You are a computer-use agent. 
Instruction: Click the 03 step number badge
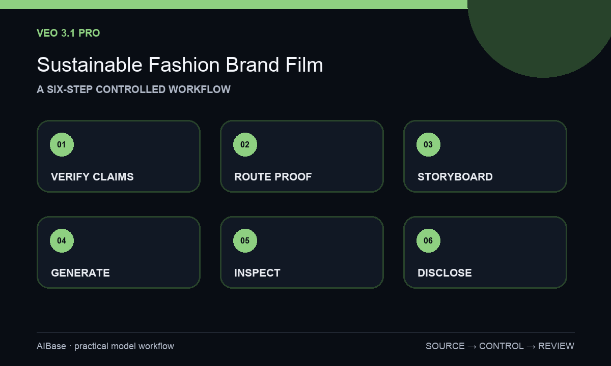(x=428, y=144)
